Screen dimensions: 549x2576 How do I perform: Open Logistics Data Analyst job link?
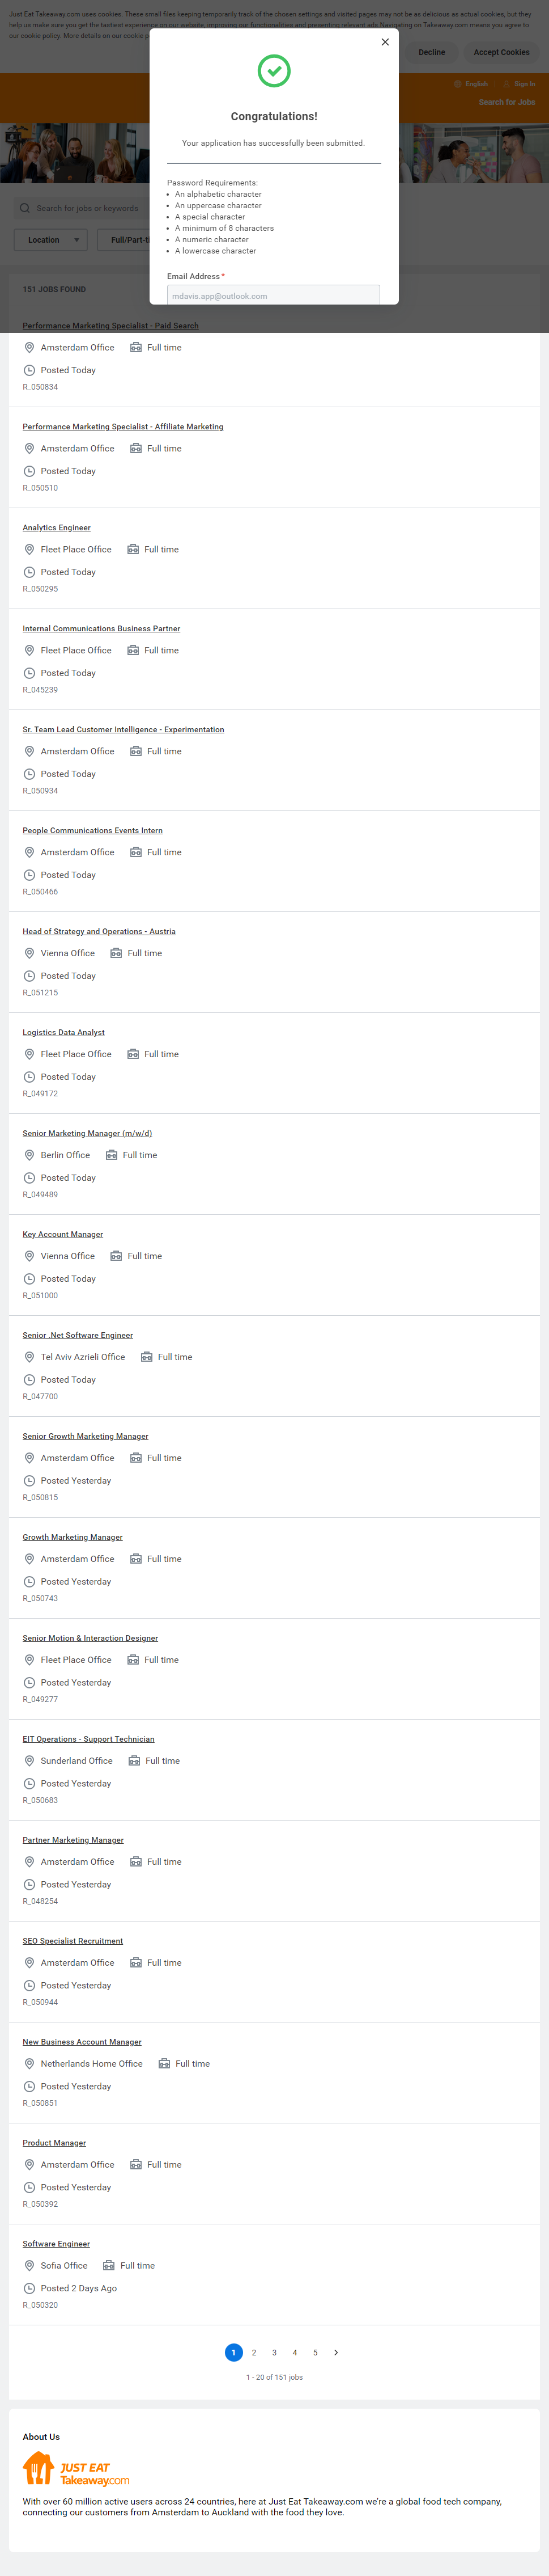tap(64, 1032)
